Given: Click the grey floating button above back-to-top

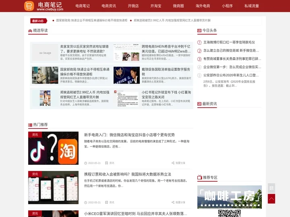Looking at the screenshot, I should pos(271,188).
